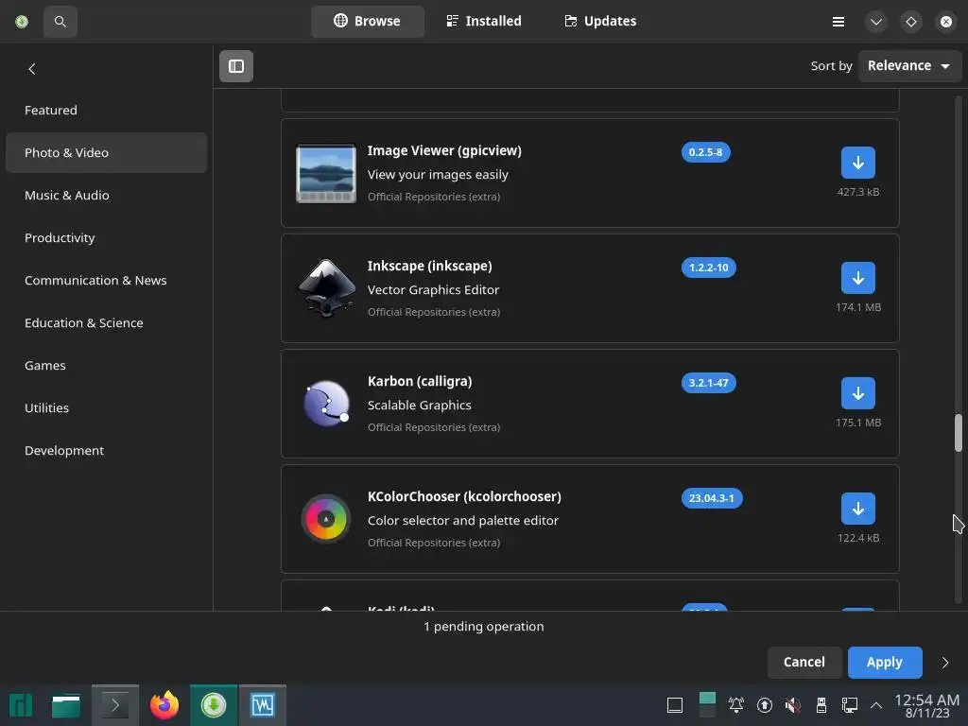968x726 pixels.
Task: Click Apply to confirm pending operation
Action: 885,663
